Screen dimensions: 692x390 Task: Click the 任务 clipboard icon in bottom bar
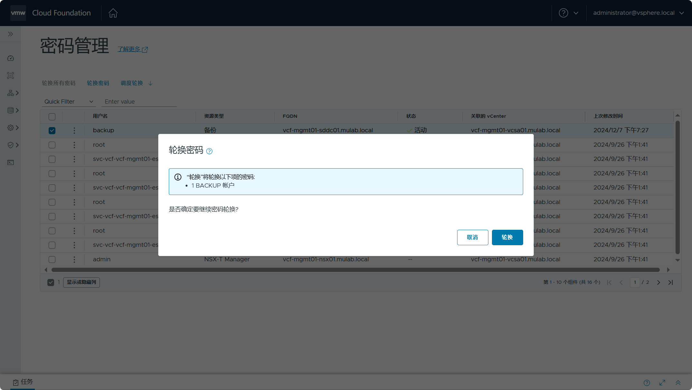coord(15,382)
